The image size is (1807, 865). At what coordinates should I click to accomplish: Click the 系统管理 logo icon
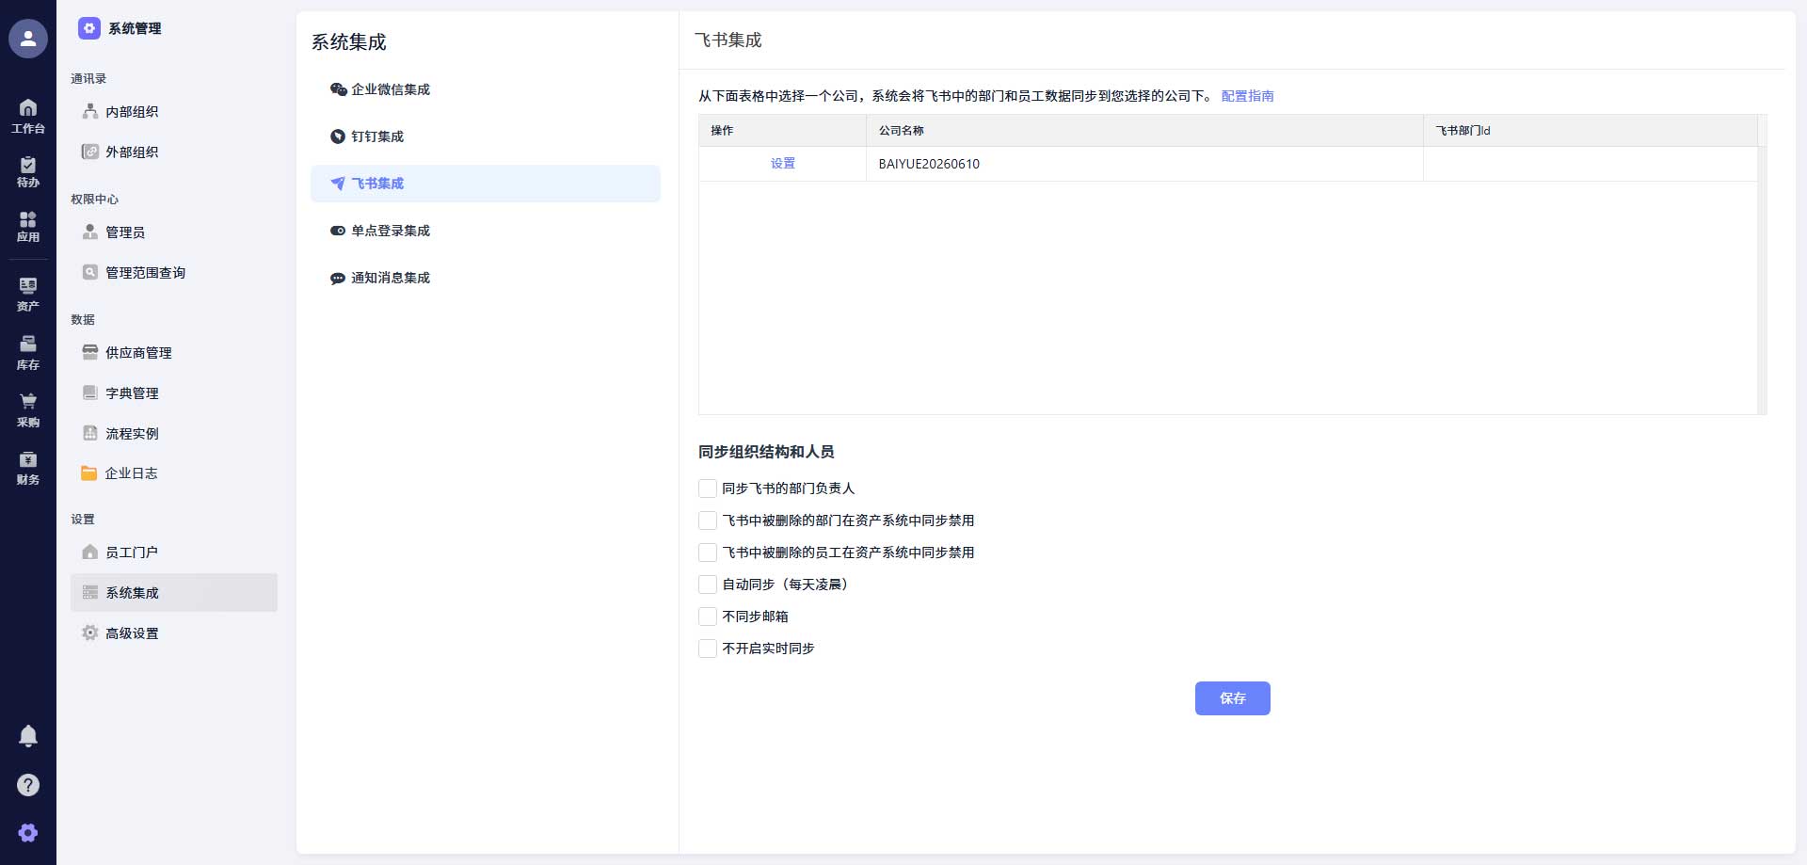pos(89,28)
